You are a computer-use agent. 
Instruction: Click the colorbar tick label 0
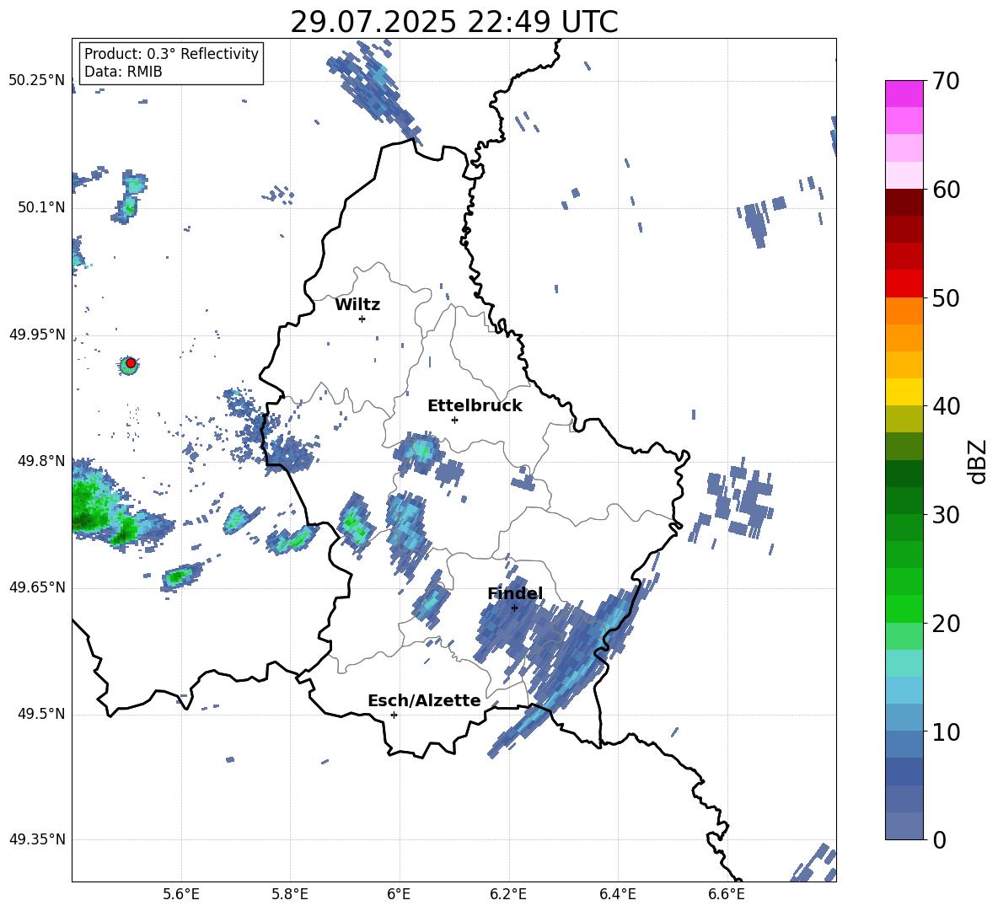938,840
